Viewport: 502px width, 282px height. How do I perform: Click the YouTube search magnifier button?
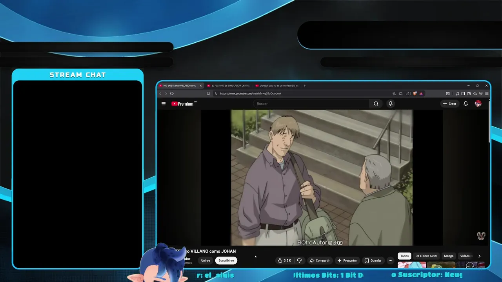pyautogui.click(x=376, y=104)
